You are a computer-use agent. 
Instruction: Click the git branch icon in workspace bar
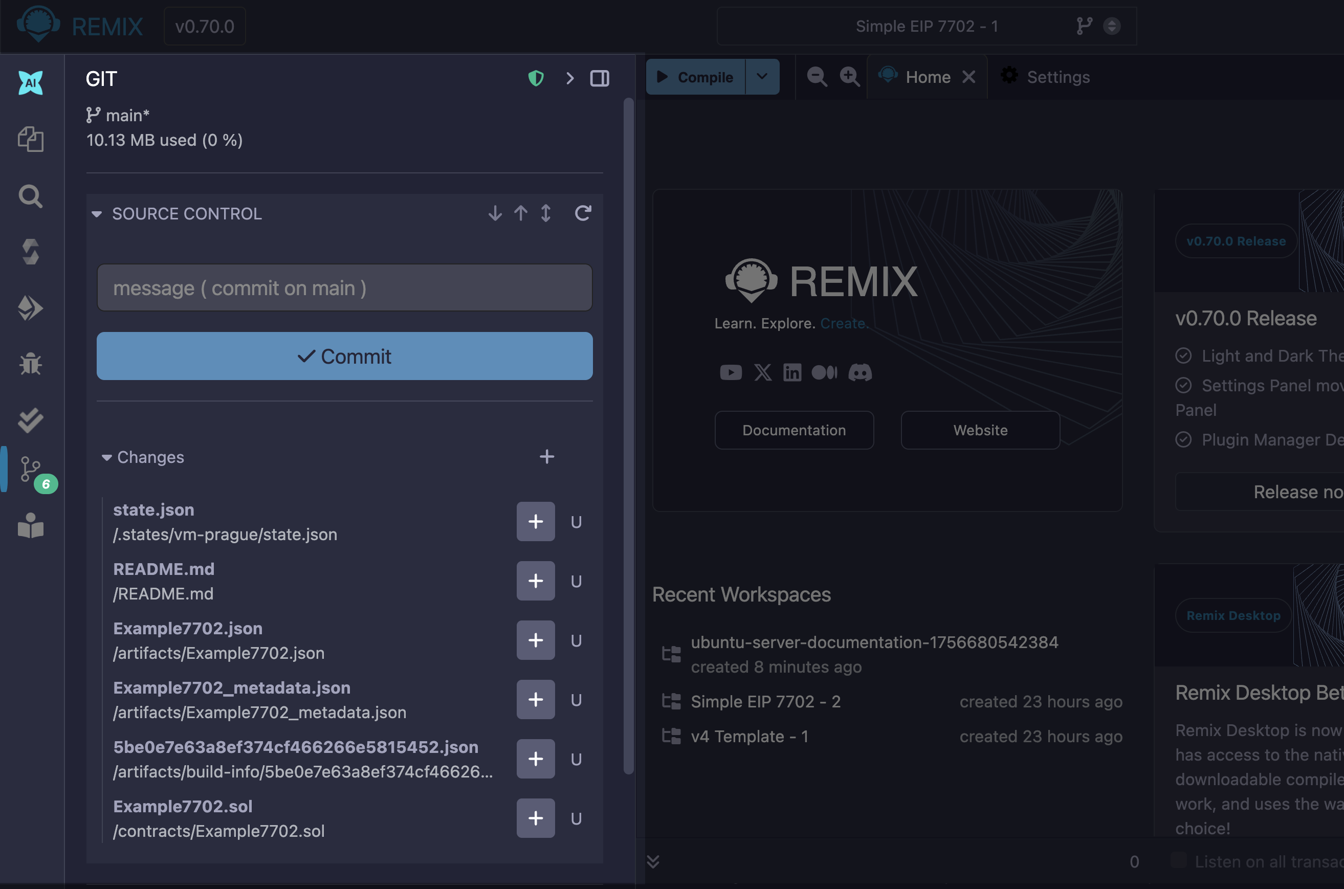pos(1084,26)
